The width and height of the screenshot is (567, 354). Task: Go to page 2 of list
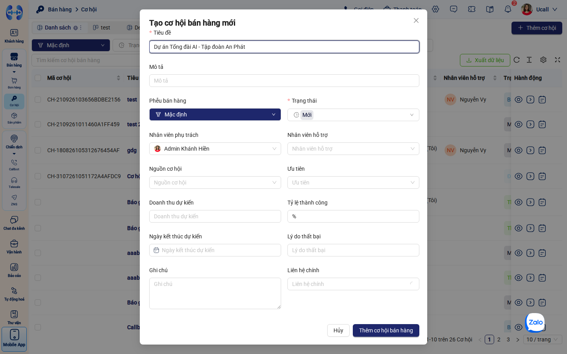[499, 339]
